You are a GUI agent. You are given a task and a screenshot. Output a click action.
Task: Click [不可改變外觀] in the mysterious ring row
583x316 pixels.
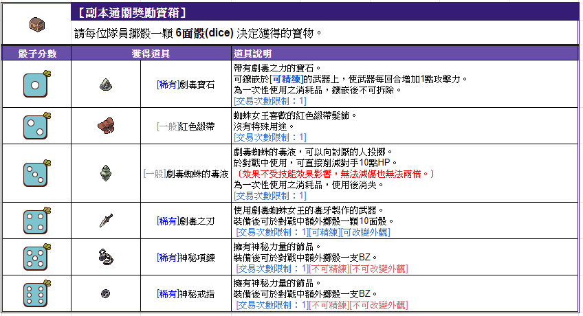pyautogui.click(x=379, y=305)
